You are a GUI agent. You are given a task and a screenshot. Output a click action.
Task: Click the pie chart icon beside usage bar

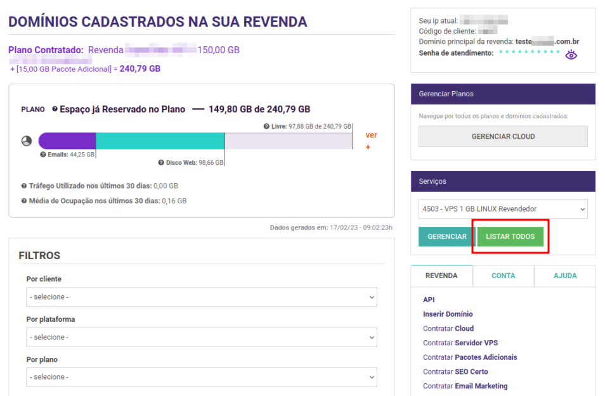27,141
